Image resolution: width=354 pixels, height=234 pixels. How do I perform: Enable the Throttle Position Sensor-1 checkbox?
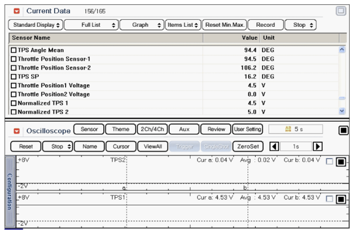[x=13, y=59]
